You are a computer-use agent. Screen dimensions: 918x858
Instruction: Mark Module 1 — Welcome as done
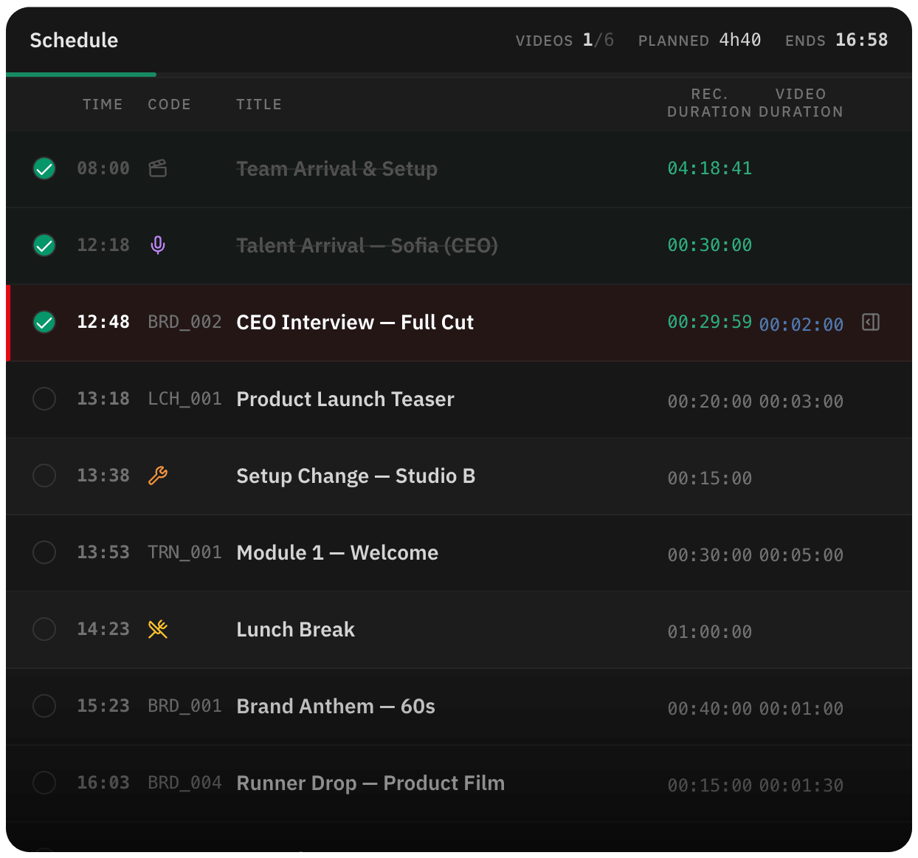tap(44, 552)
